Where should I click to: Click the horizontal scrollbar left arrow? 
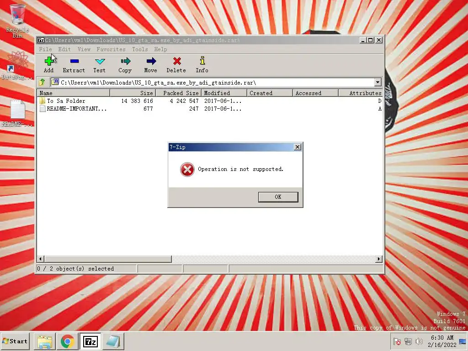coord(41,259)
